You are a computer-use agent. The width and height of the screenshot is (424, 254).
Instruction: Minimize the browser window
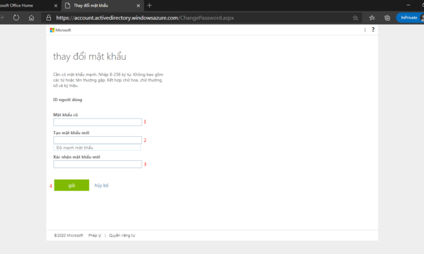(x=408, y=5)
